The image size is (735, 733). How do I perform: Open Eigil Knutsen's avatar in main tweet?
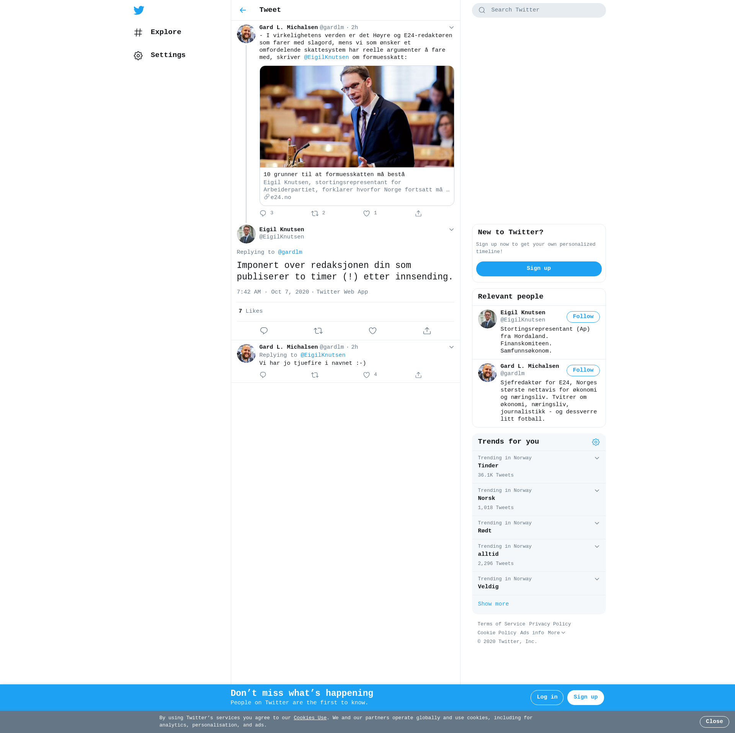point(246,234)
